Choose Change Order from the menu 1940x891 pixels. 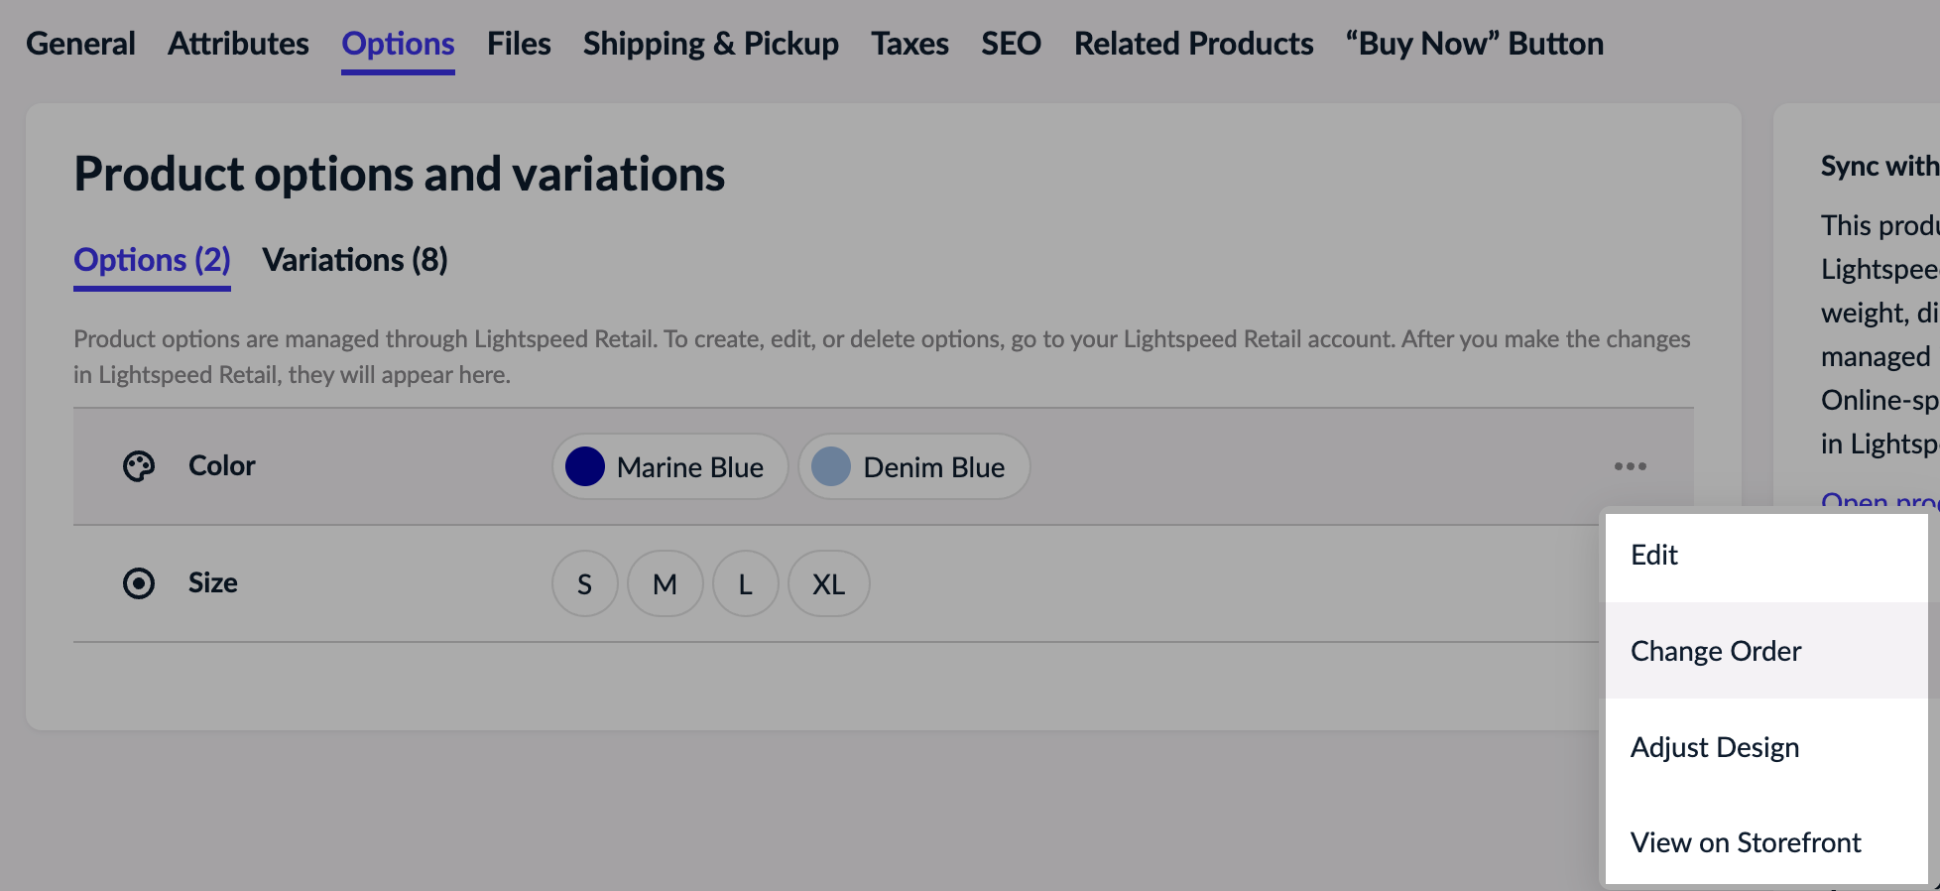1716,651
